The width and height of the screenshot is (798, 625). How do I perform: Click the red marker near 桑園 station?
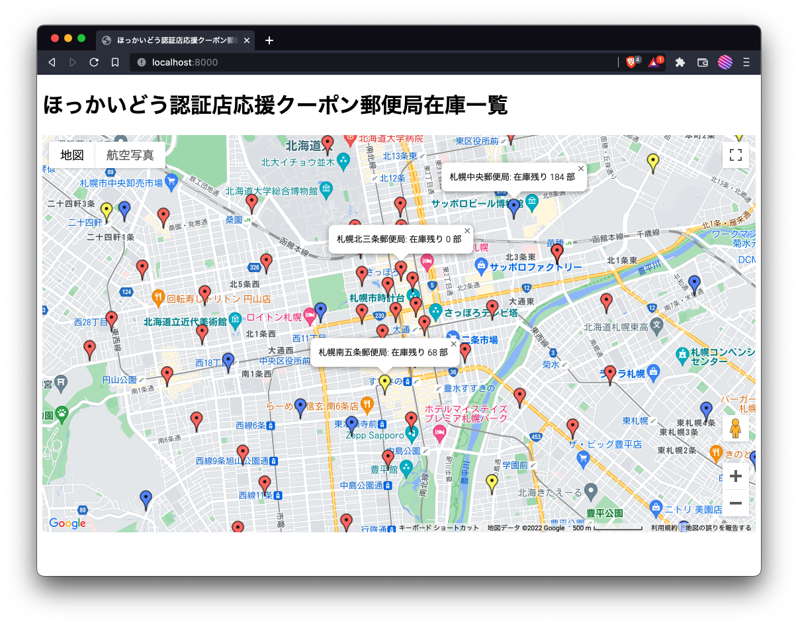point(251,203)
